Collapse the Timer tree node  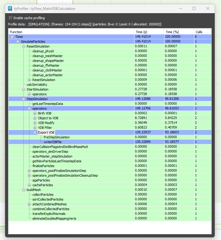point(12,37)
